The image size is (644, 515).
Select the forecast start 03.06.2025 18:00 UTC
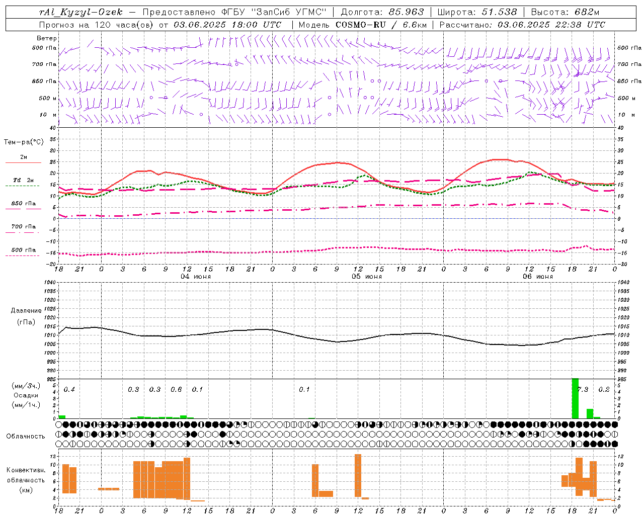pyautogui.click(x=227, y=25)
